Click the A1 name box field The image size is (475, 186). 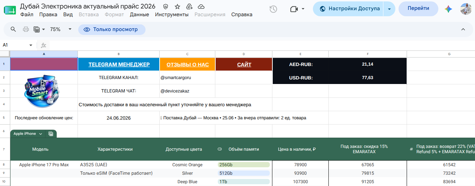click(x=14, y=45)
